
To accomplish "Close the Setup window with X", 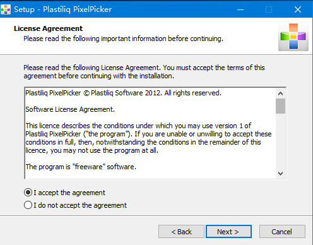I will (298, 9).
